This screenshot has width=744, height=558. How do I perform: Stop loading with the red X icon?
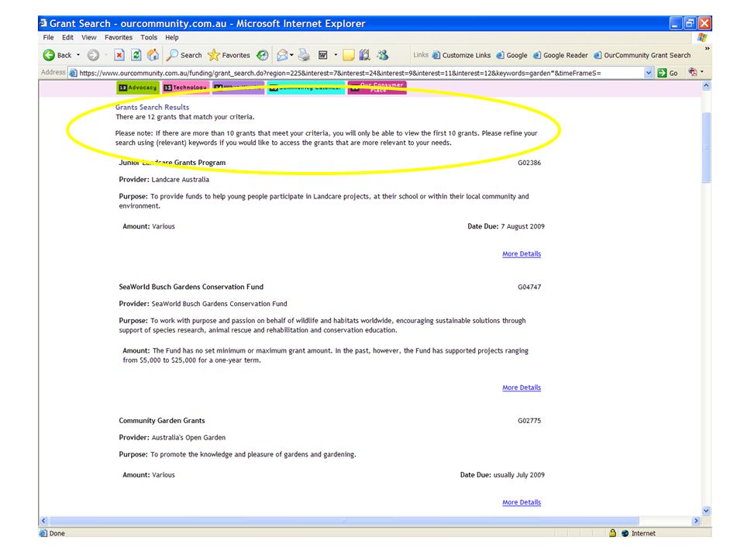119,55
